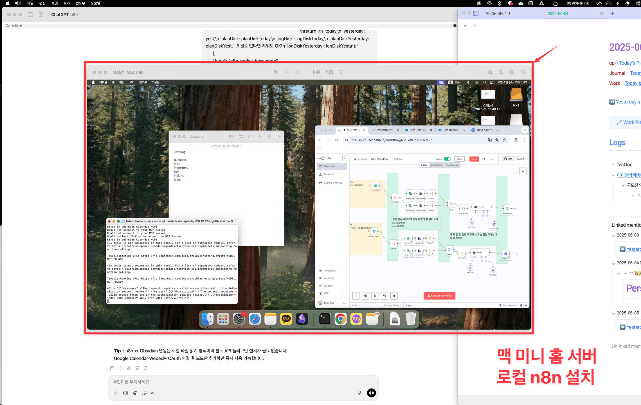Switch to the 2025-06-04 D tab
The width and height of the screenshot is (641, 405).
498,13
